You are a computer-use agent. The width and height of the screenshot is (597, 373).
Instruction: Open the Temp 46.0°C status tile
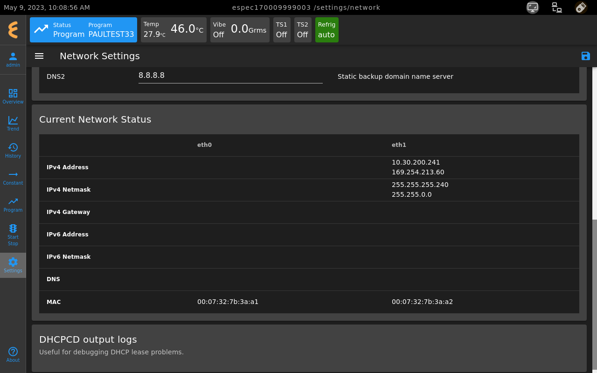coord(174,30)
